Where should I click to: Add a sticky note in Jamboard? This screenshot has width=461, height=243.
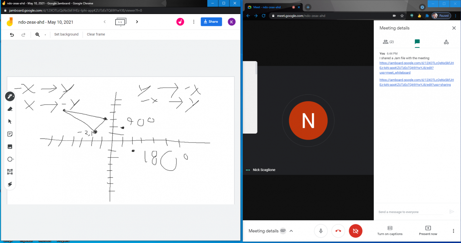click(x=10, y=134)
